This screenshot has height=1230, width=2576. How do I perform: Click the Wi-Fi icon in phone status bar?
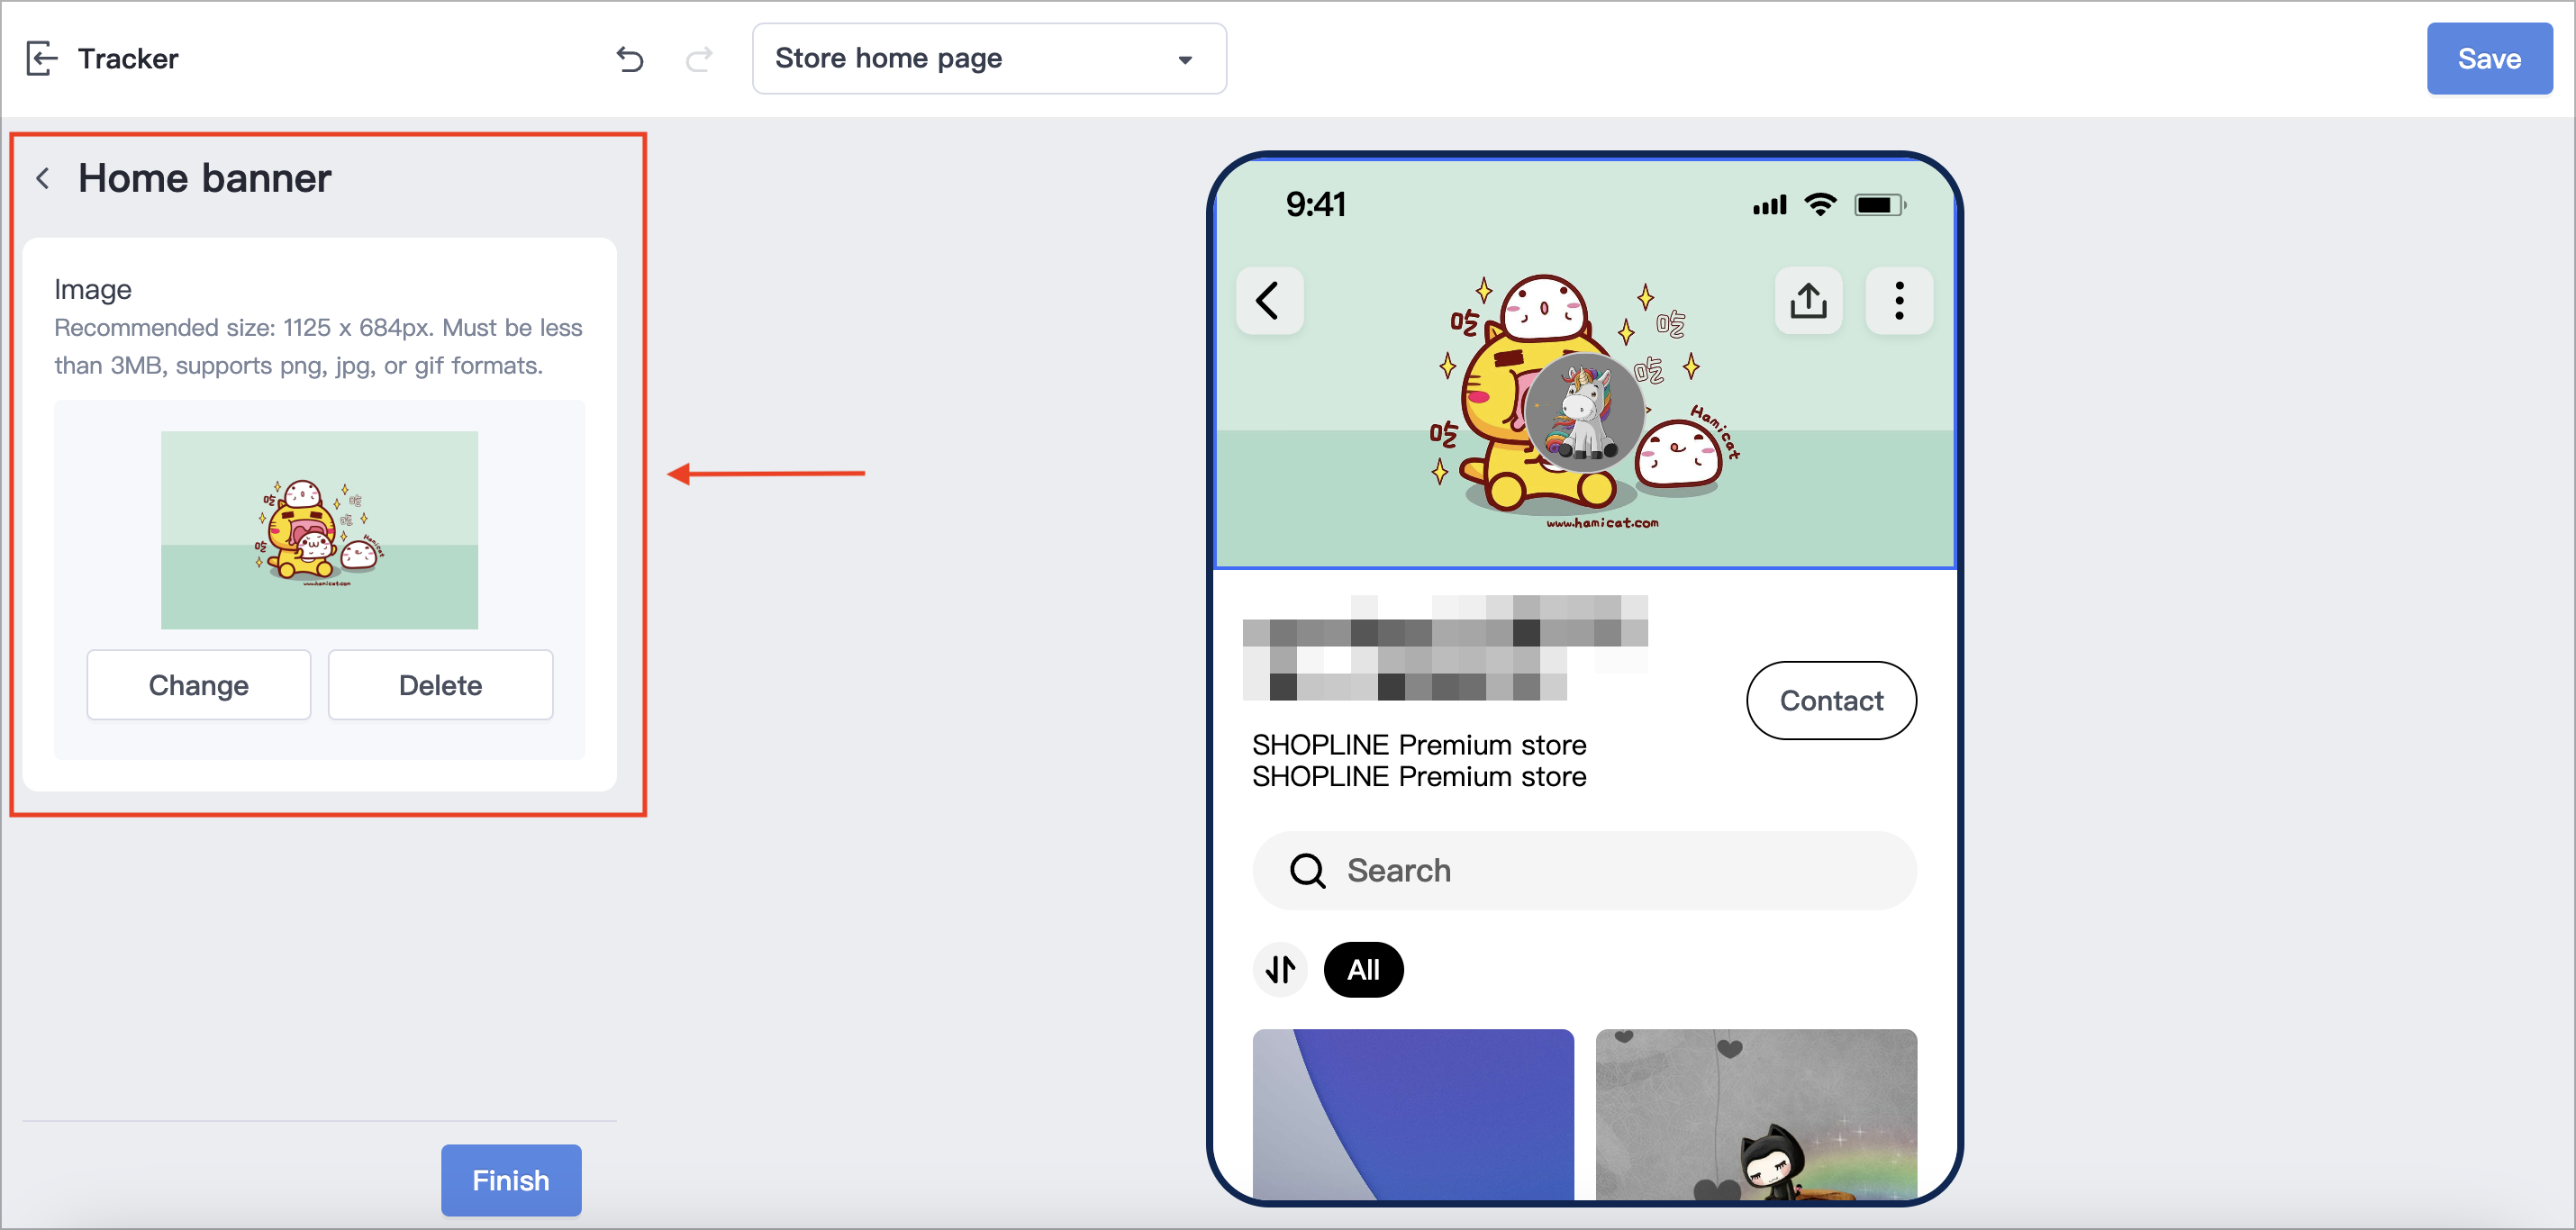[1820, 205]
